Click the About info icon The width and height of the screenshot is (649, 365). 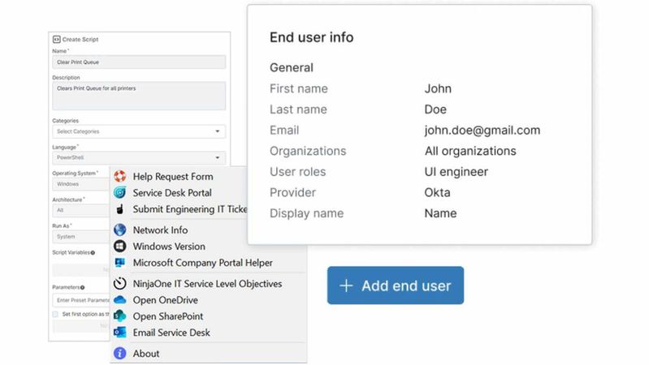(x=120, y=354)
